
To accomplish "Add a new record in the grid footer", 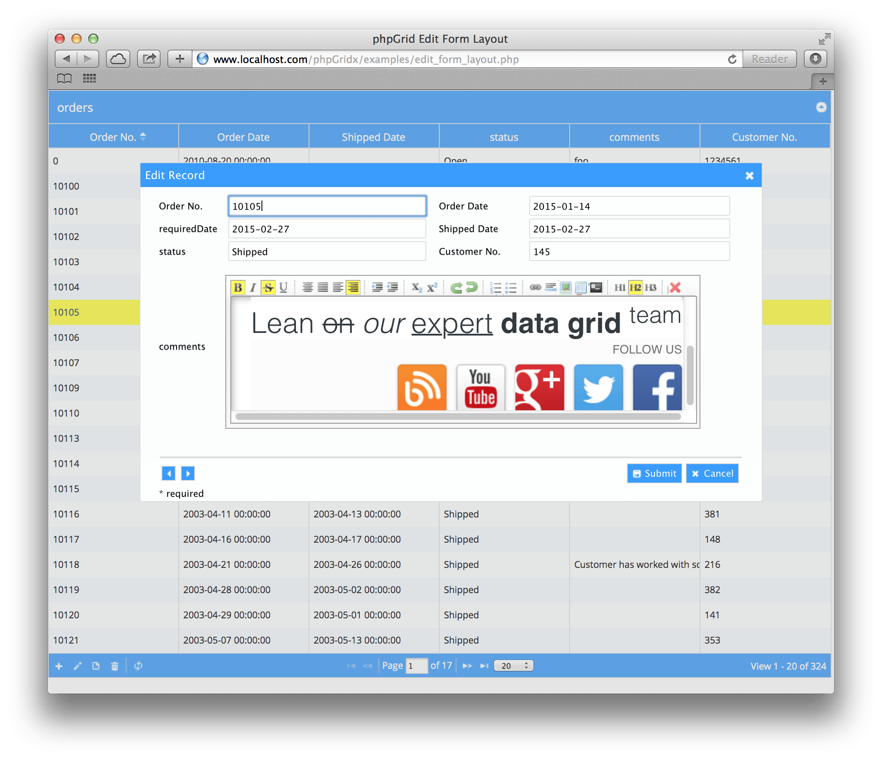I will 59,666.
